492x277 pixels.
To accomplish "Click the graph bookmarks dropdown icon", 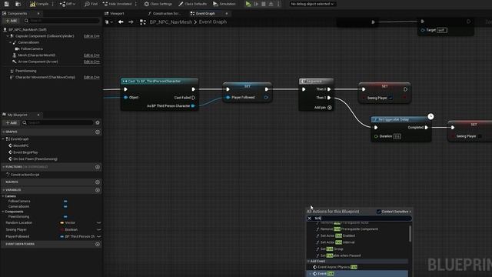I will (108, 22).
